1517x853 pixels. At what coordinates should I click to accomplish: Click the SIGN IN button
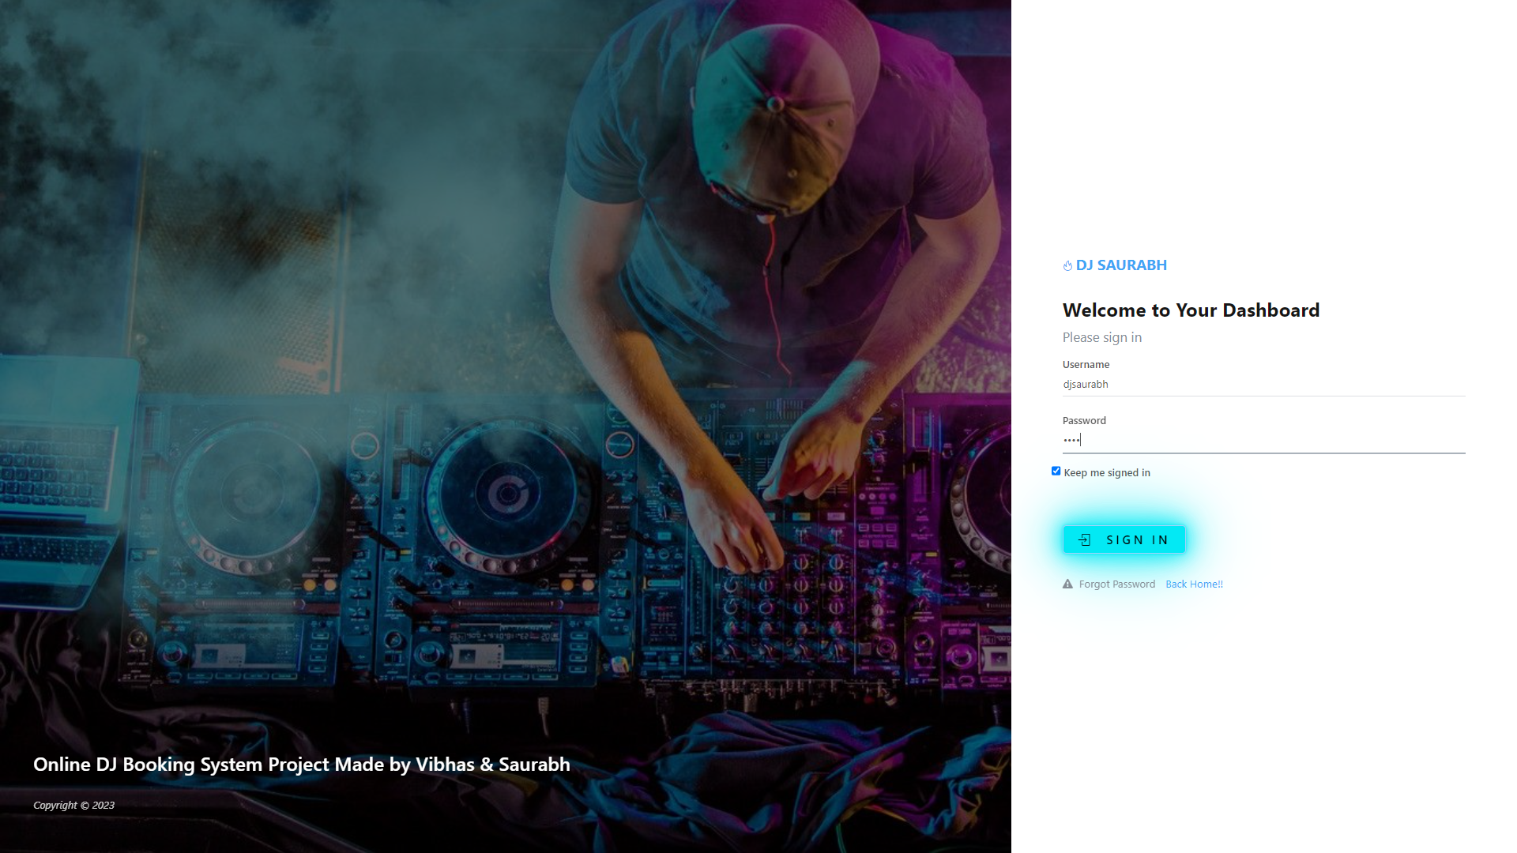(x=1124, y=539)
